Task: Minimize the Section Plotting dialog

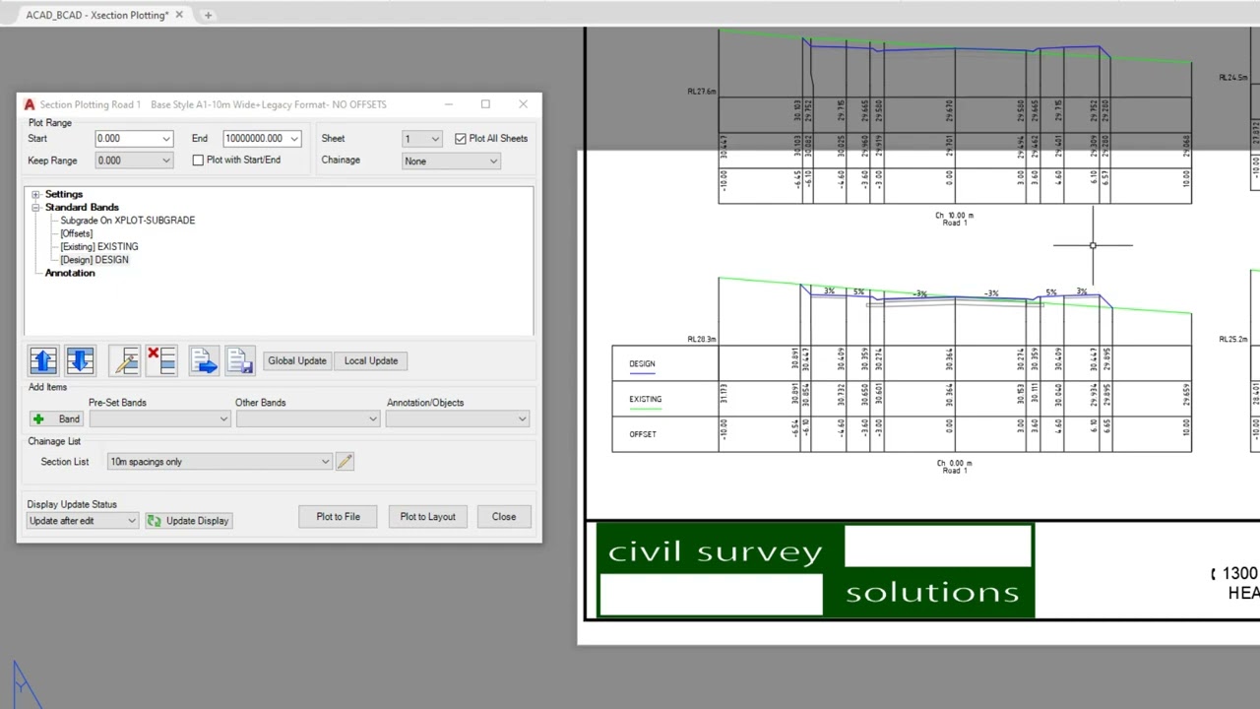Action: (449, 104)
